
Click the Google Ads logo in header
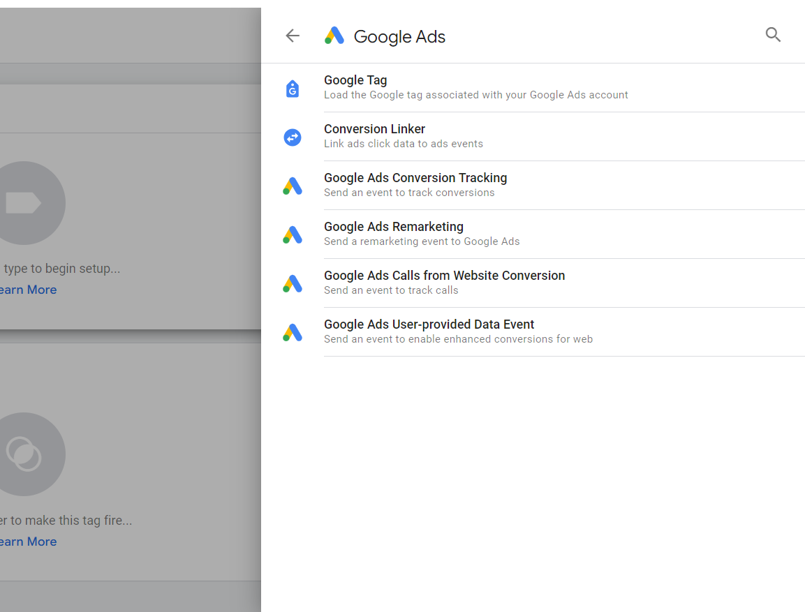pos(334,36)
